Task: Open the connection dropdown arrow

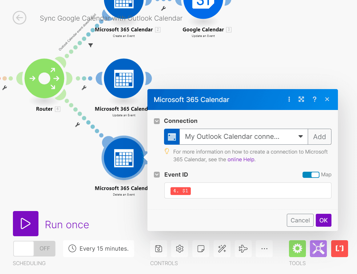Action: click(300, 137)
